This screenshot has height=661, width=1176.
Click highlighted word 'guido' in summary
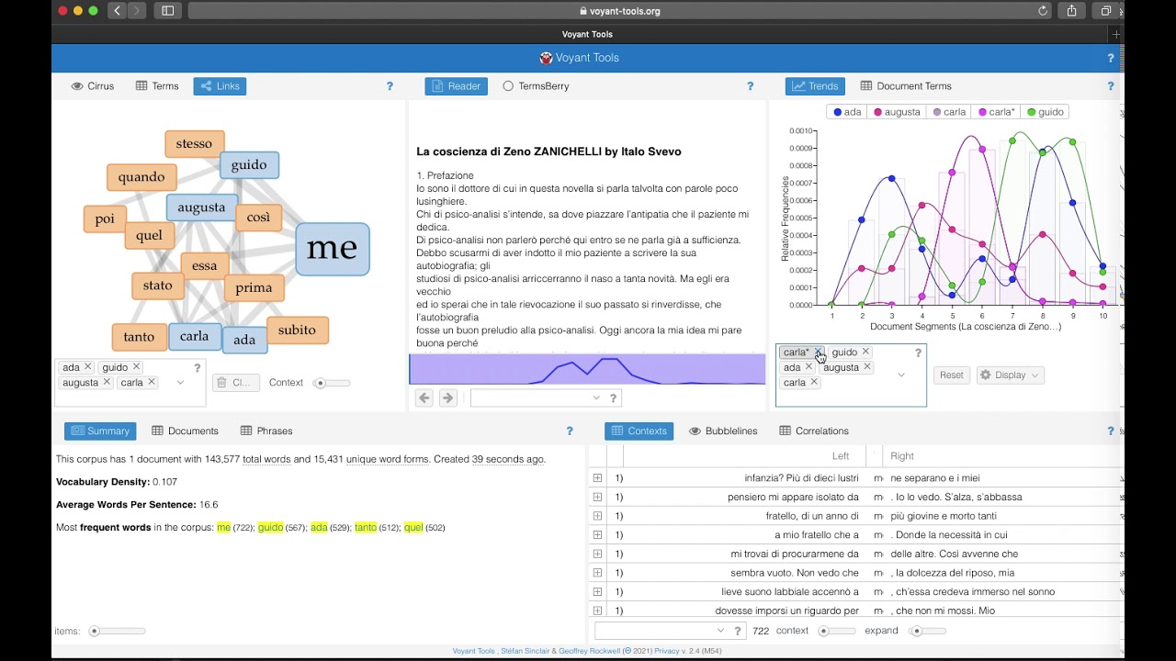pos(270,528)
